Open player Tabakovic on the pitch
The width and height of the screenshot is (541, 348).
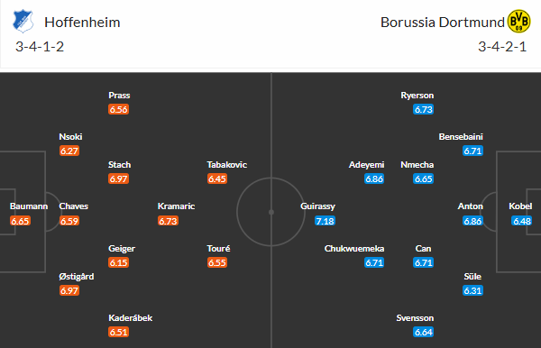(226, 164)
